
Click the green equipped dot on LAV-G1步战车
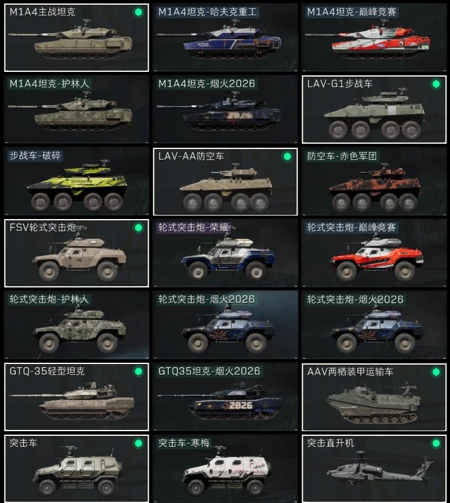coord(436,84)
